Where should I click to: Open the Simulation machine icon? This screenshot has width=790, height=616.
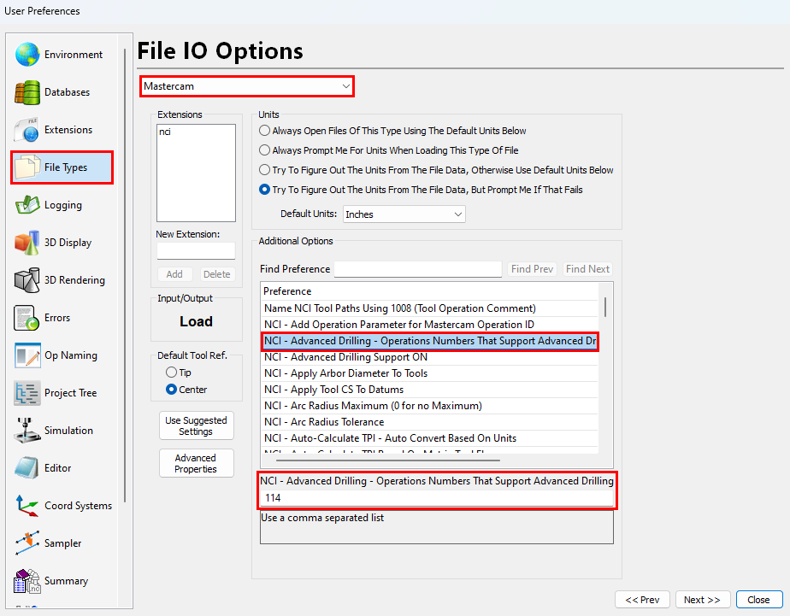point(27,431)
